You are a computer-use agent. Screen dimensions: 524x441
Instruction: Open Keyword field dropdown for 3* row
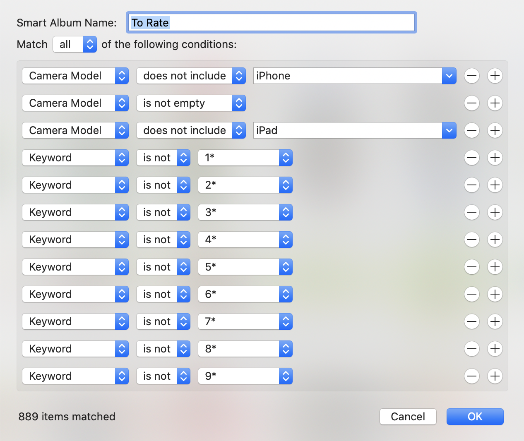coord(75,212)
